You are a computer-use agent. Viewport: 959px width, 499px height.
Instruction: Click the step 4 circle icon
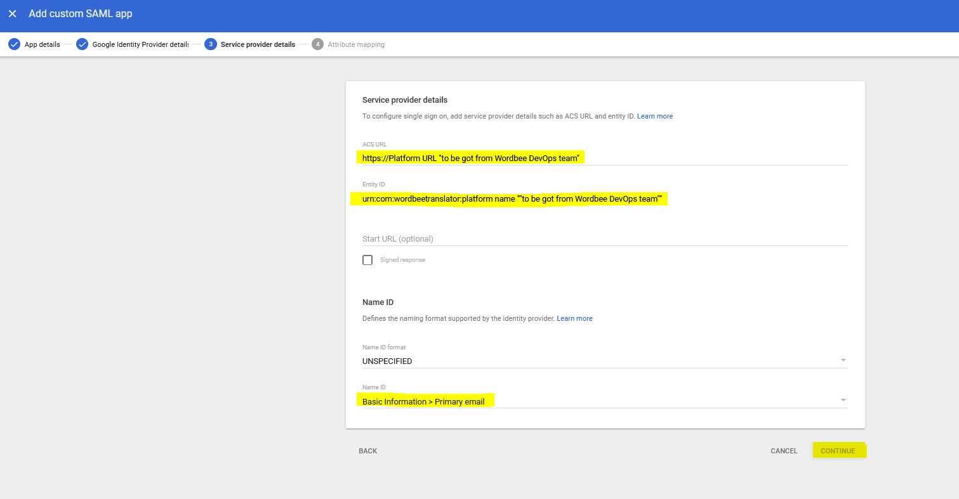[x=317, y=44]
